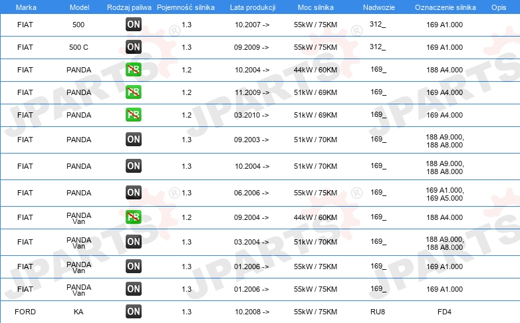Click the Opis column header
520x323 pixels.
click(499, 7)
